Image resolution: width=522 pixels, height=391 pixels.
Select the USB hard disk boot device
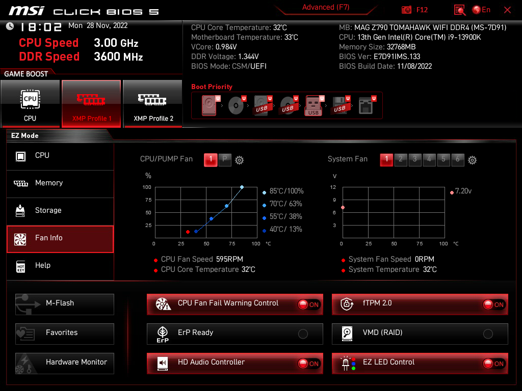(x=263, y=105)
